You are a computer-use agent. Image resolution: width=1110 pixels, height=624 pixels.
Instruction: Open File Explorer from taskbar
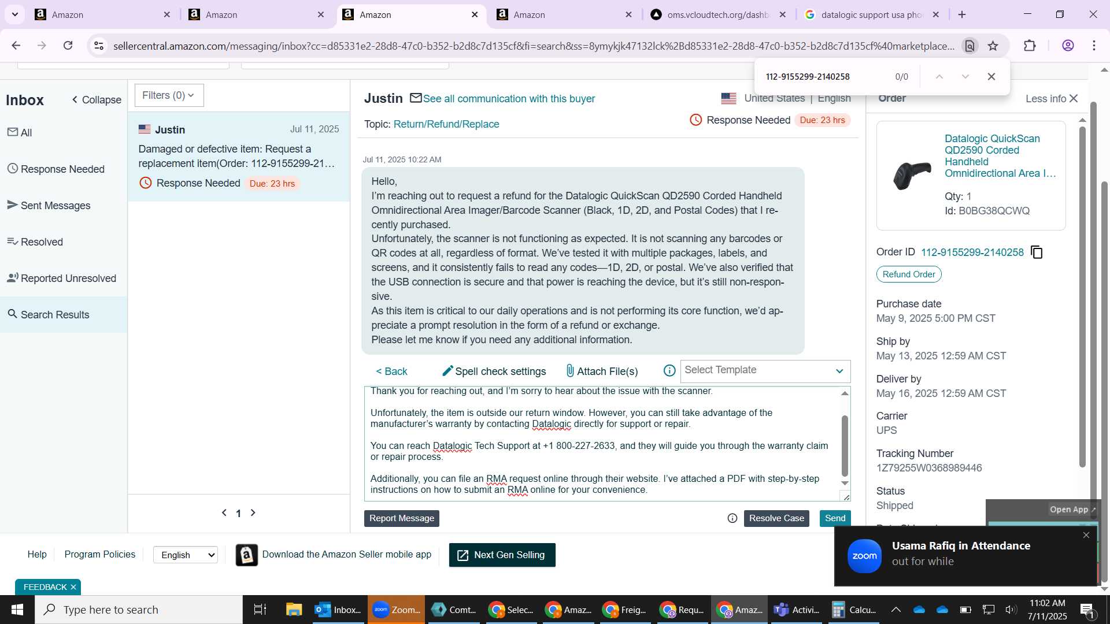coord(294,610)
